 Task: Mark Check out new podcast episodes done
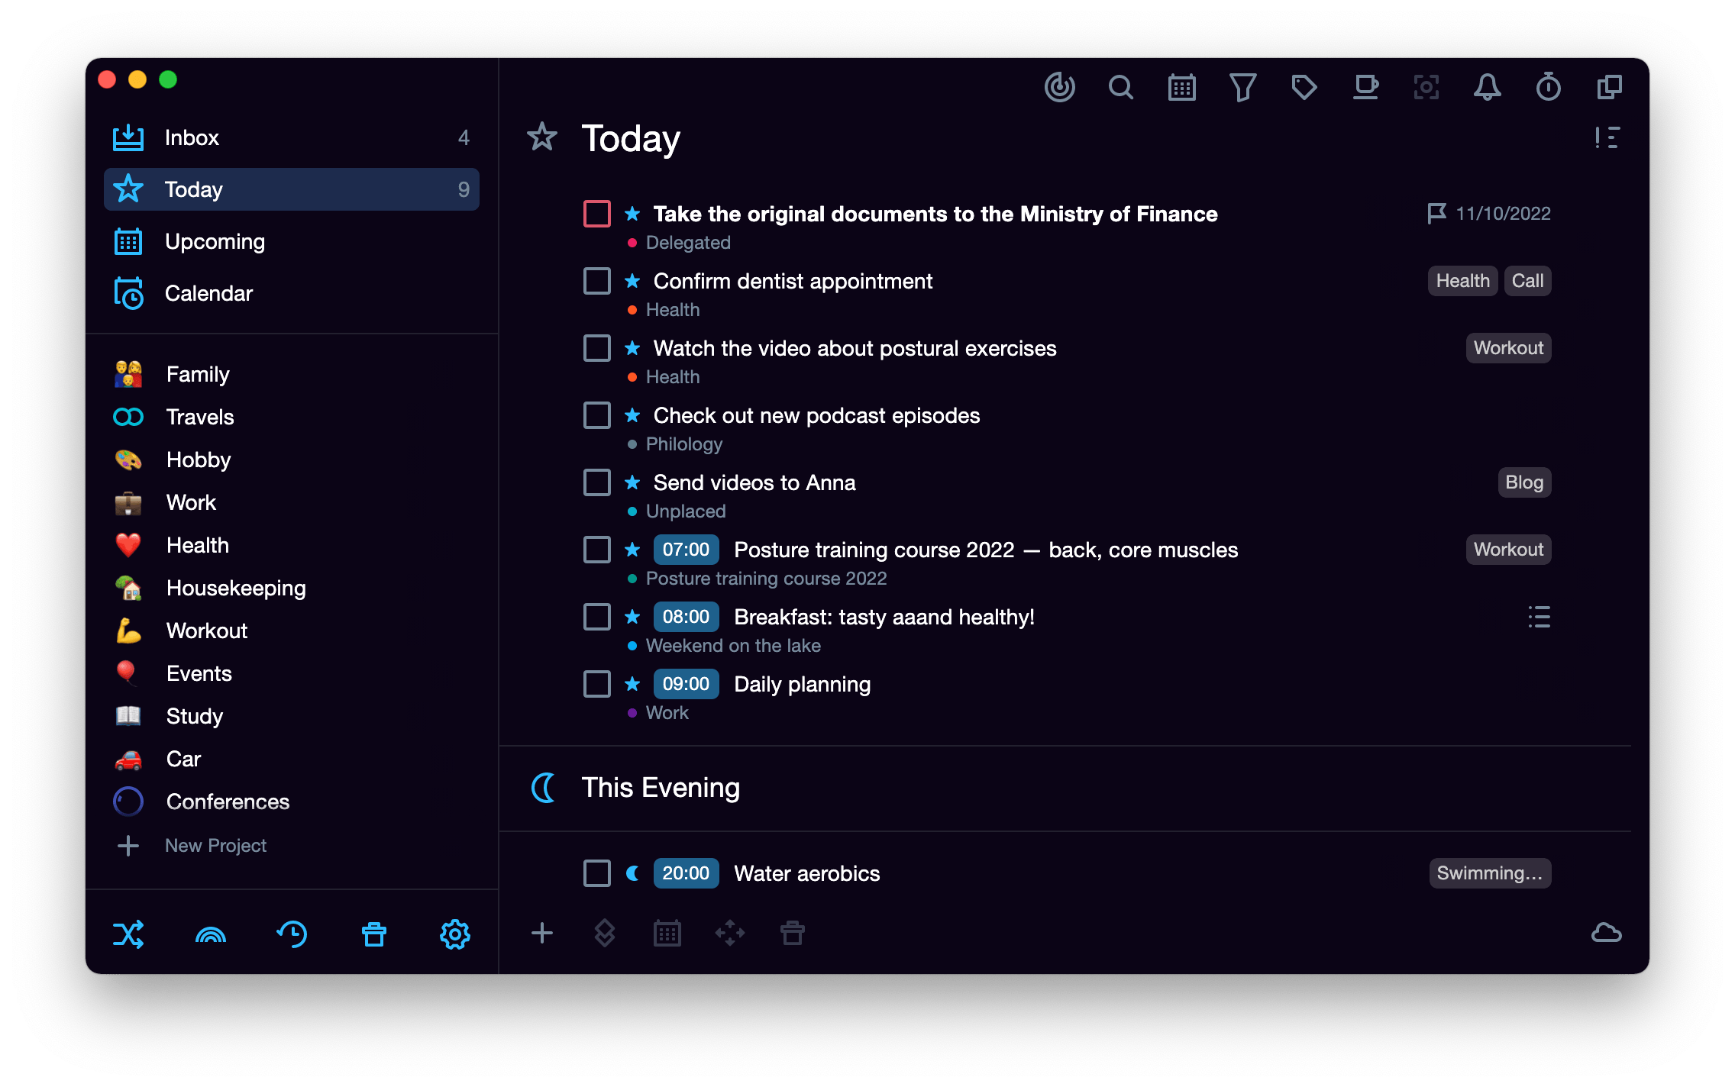pyautogui.click(x=596, y=415)
